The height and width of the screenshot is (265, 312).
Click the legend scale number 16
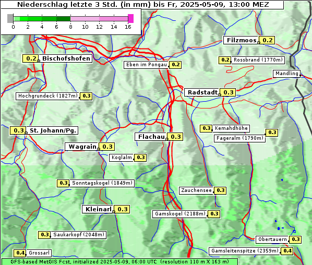click(x=128, y=27)
